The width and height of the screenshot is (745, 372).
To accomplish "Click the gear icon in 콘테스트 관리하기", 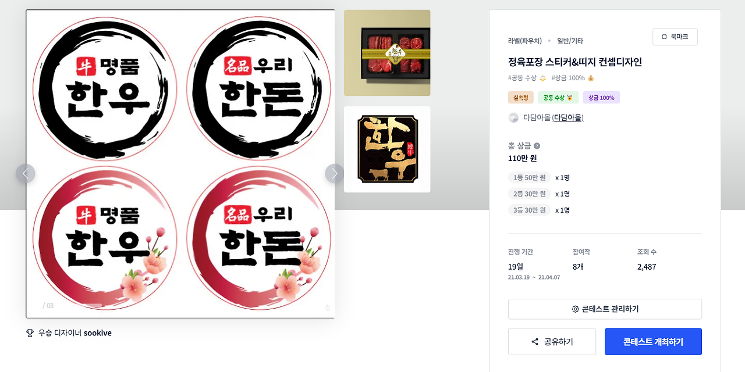I will coord(576,309).
